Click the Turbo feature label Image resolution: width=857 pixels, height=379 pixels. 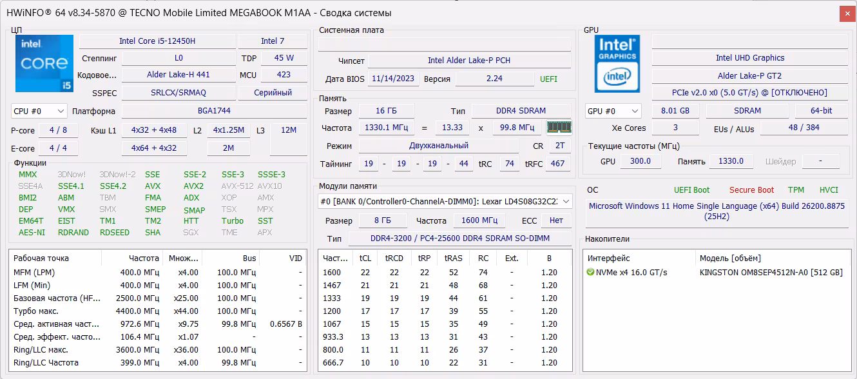[233, 221]
